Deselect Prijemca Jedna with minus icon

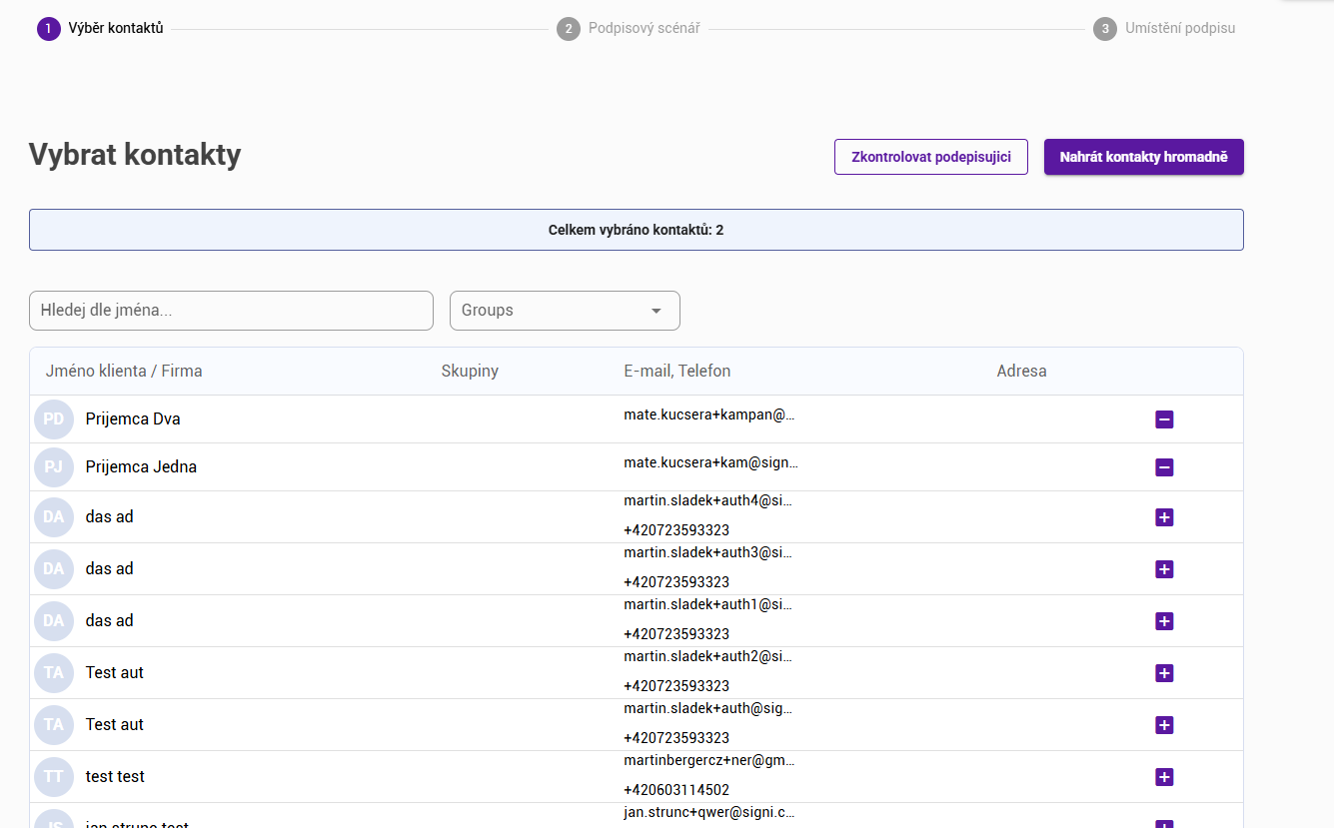tap(1163, 467)
